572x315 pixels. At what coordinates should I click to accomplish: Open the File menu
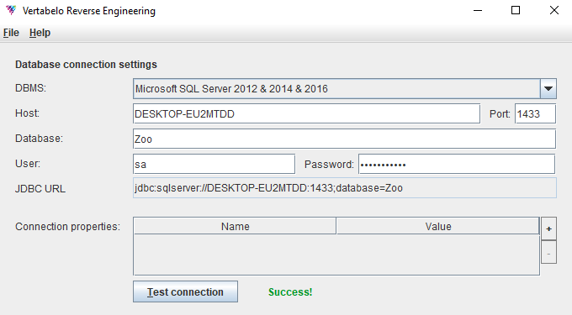(x=11, y=33)
